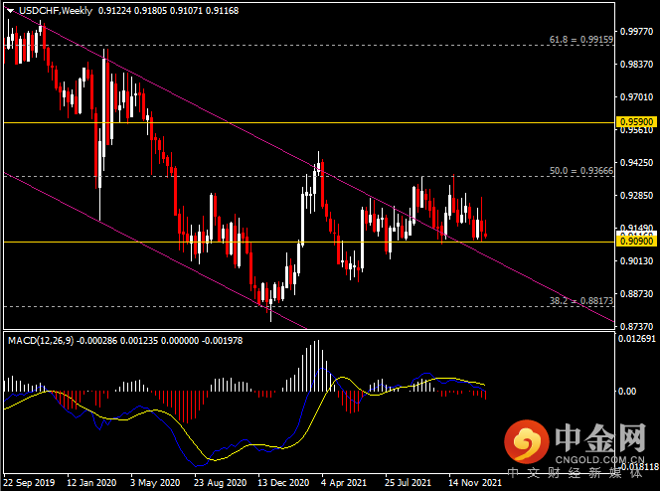Viewport: 660px width, 491px height.
Task: Click the 0.88730 price scale value
Action: [x=637, y=293]
